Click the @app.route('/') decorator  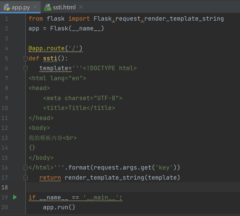pos(55,49)
